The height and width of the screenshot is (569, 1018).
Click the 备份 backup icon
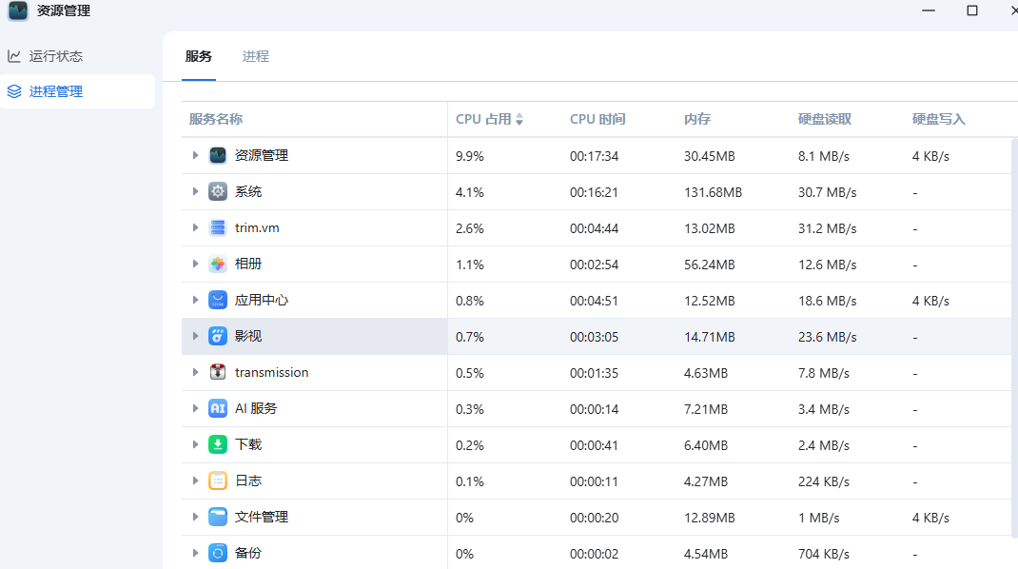click(218, 554)
